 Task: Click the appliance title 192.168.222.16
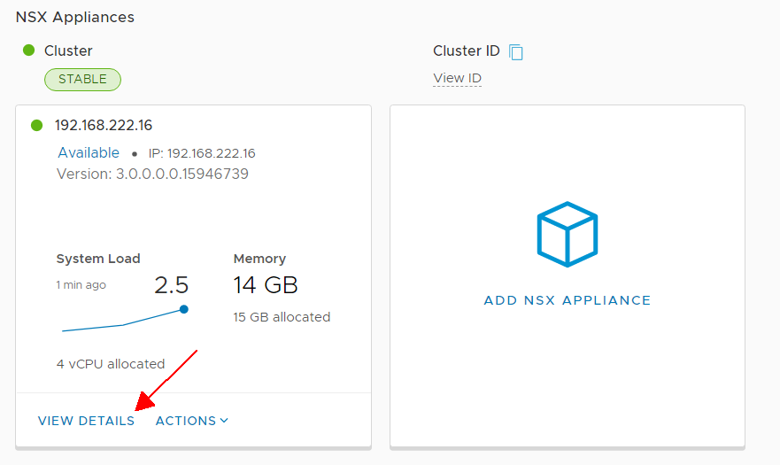[x=104, y=125]
